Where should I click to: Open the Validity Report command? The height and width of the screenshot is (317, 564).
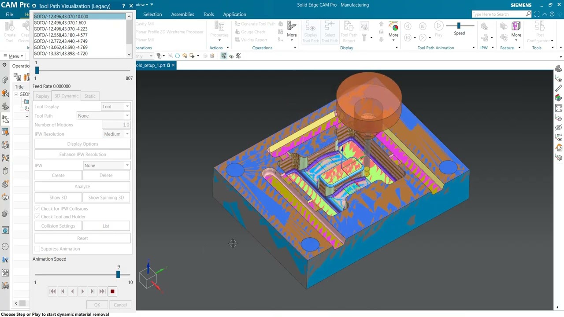tap(251, 40)
